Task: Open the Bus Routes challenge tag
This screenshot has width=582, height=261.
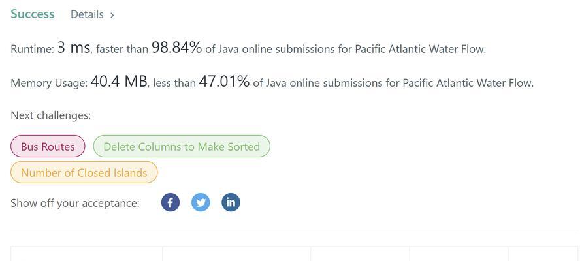Action: (48, 146)
